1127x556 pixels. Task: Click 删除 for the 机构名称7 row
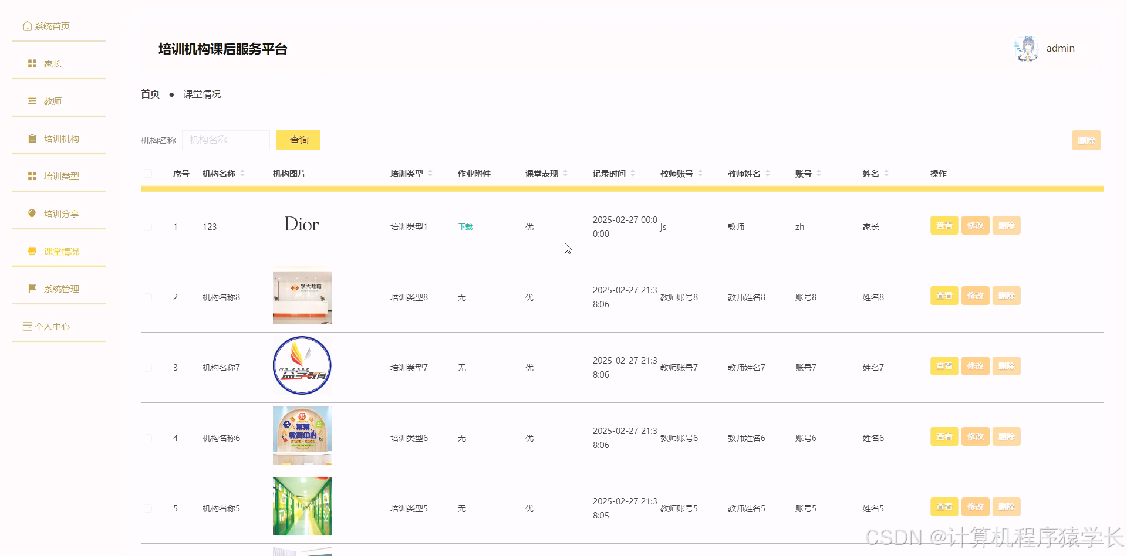click(1007, 366)
